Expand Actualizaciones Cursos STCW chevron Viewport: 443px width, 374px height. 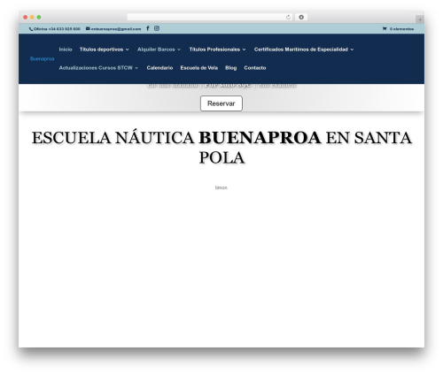tap(136, 68)
